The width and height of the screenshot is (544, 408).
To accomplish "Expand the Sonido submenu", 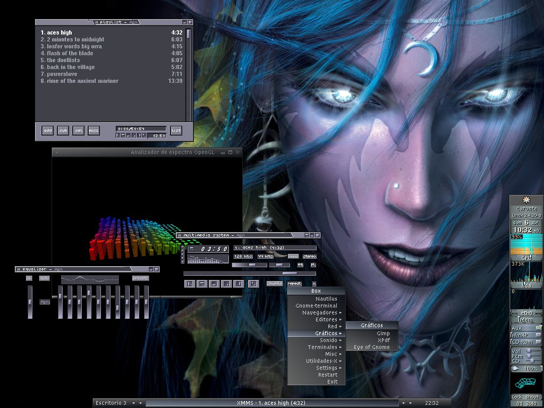I will pyautogui.click(x=316, y=341).
